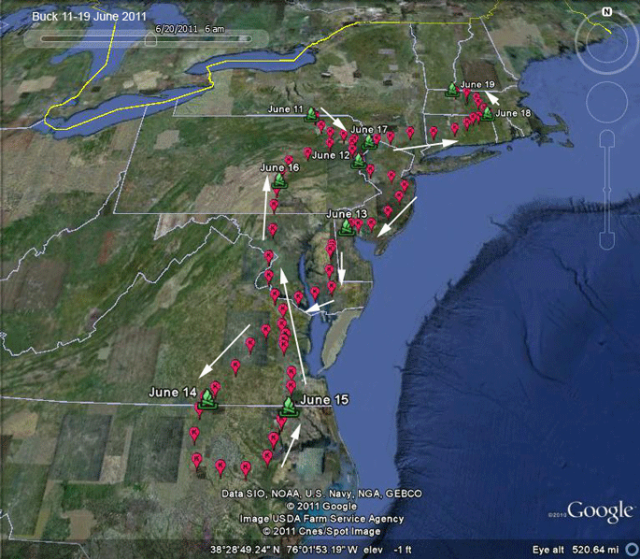Click the June 11 campsite icon
The width and height of the screenshot is (640, 559).
point(311,115)
